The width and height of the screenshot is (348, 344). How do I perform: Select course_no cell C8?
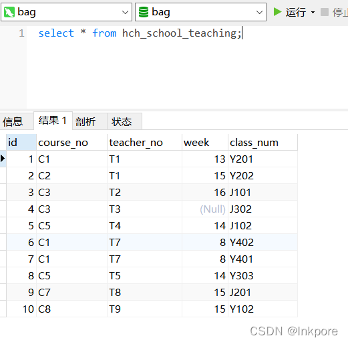coord(71,309)
